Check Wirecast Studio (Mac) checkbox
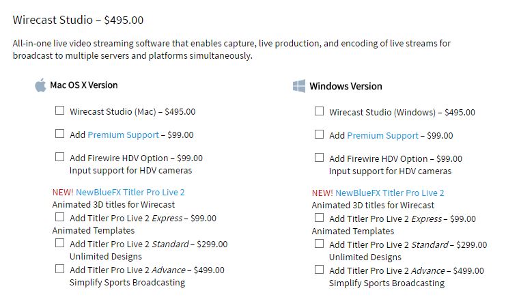 [60, 111]
